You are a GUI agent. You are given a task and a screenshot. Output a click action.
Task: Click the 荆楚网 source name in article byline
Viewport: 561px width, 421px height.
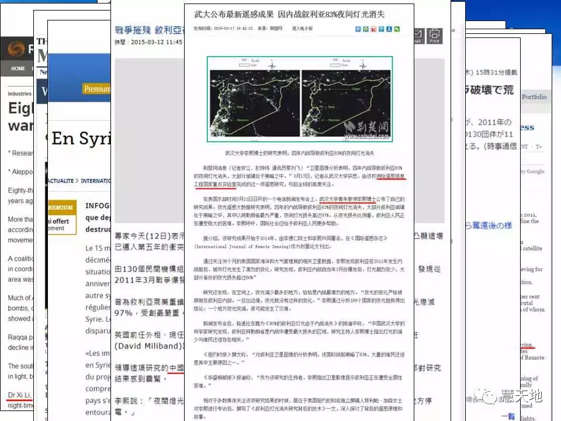pos(276,29)
